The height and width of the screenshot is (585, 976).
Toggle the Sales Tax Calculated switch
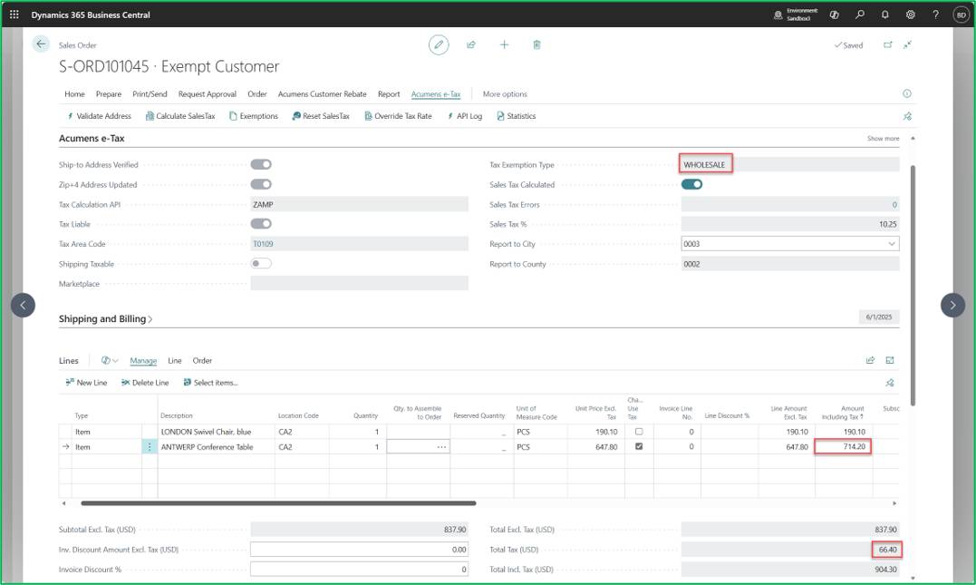coord(691,184)
